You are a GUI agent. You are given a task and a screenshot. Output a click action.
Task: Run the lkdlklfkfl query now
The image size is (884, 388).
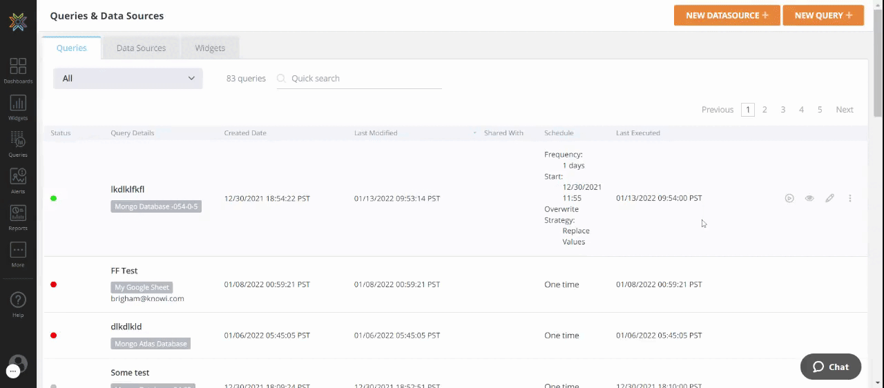click(789, 198)
